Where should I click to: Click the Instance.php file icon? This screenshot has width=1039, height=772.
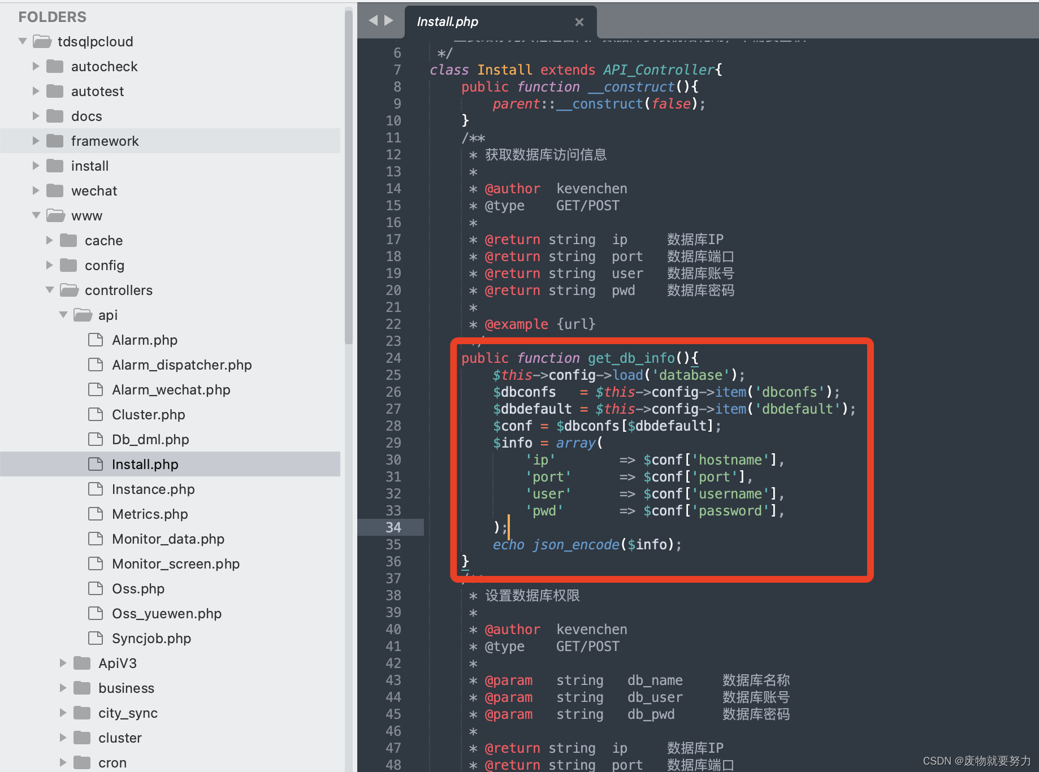[x=96, y=489]
